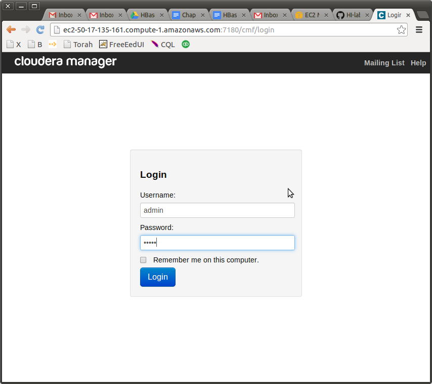This screenshot has height=384, width=432.
Task: Close the first Inbox tab
Action: click(x=79, y=15)
